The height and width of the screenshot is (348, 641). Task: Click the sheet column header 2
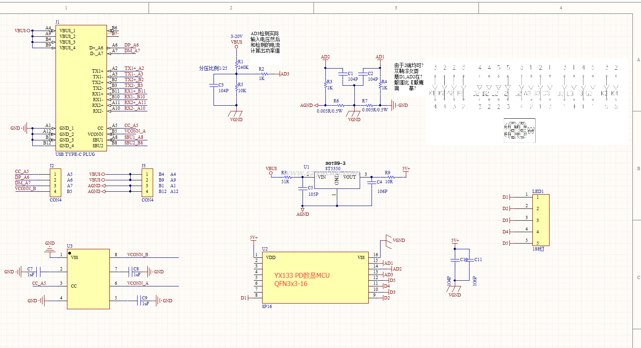(x=231, y=8)
